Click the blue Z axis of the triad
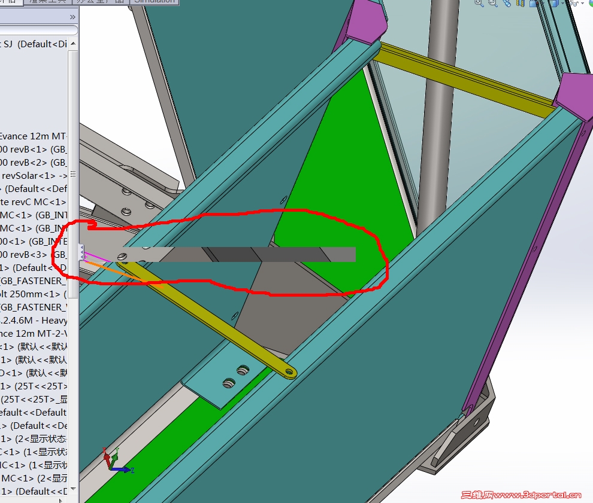 point(123,470)
